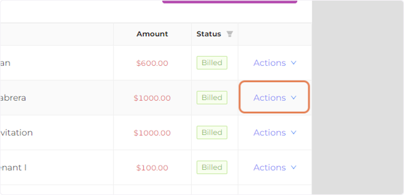
Task: Click the Billed badge in the enant I row
Action: (x=212, y=167)
